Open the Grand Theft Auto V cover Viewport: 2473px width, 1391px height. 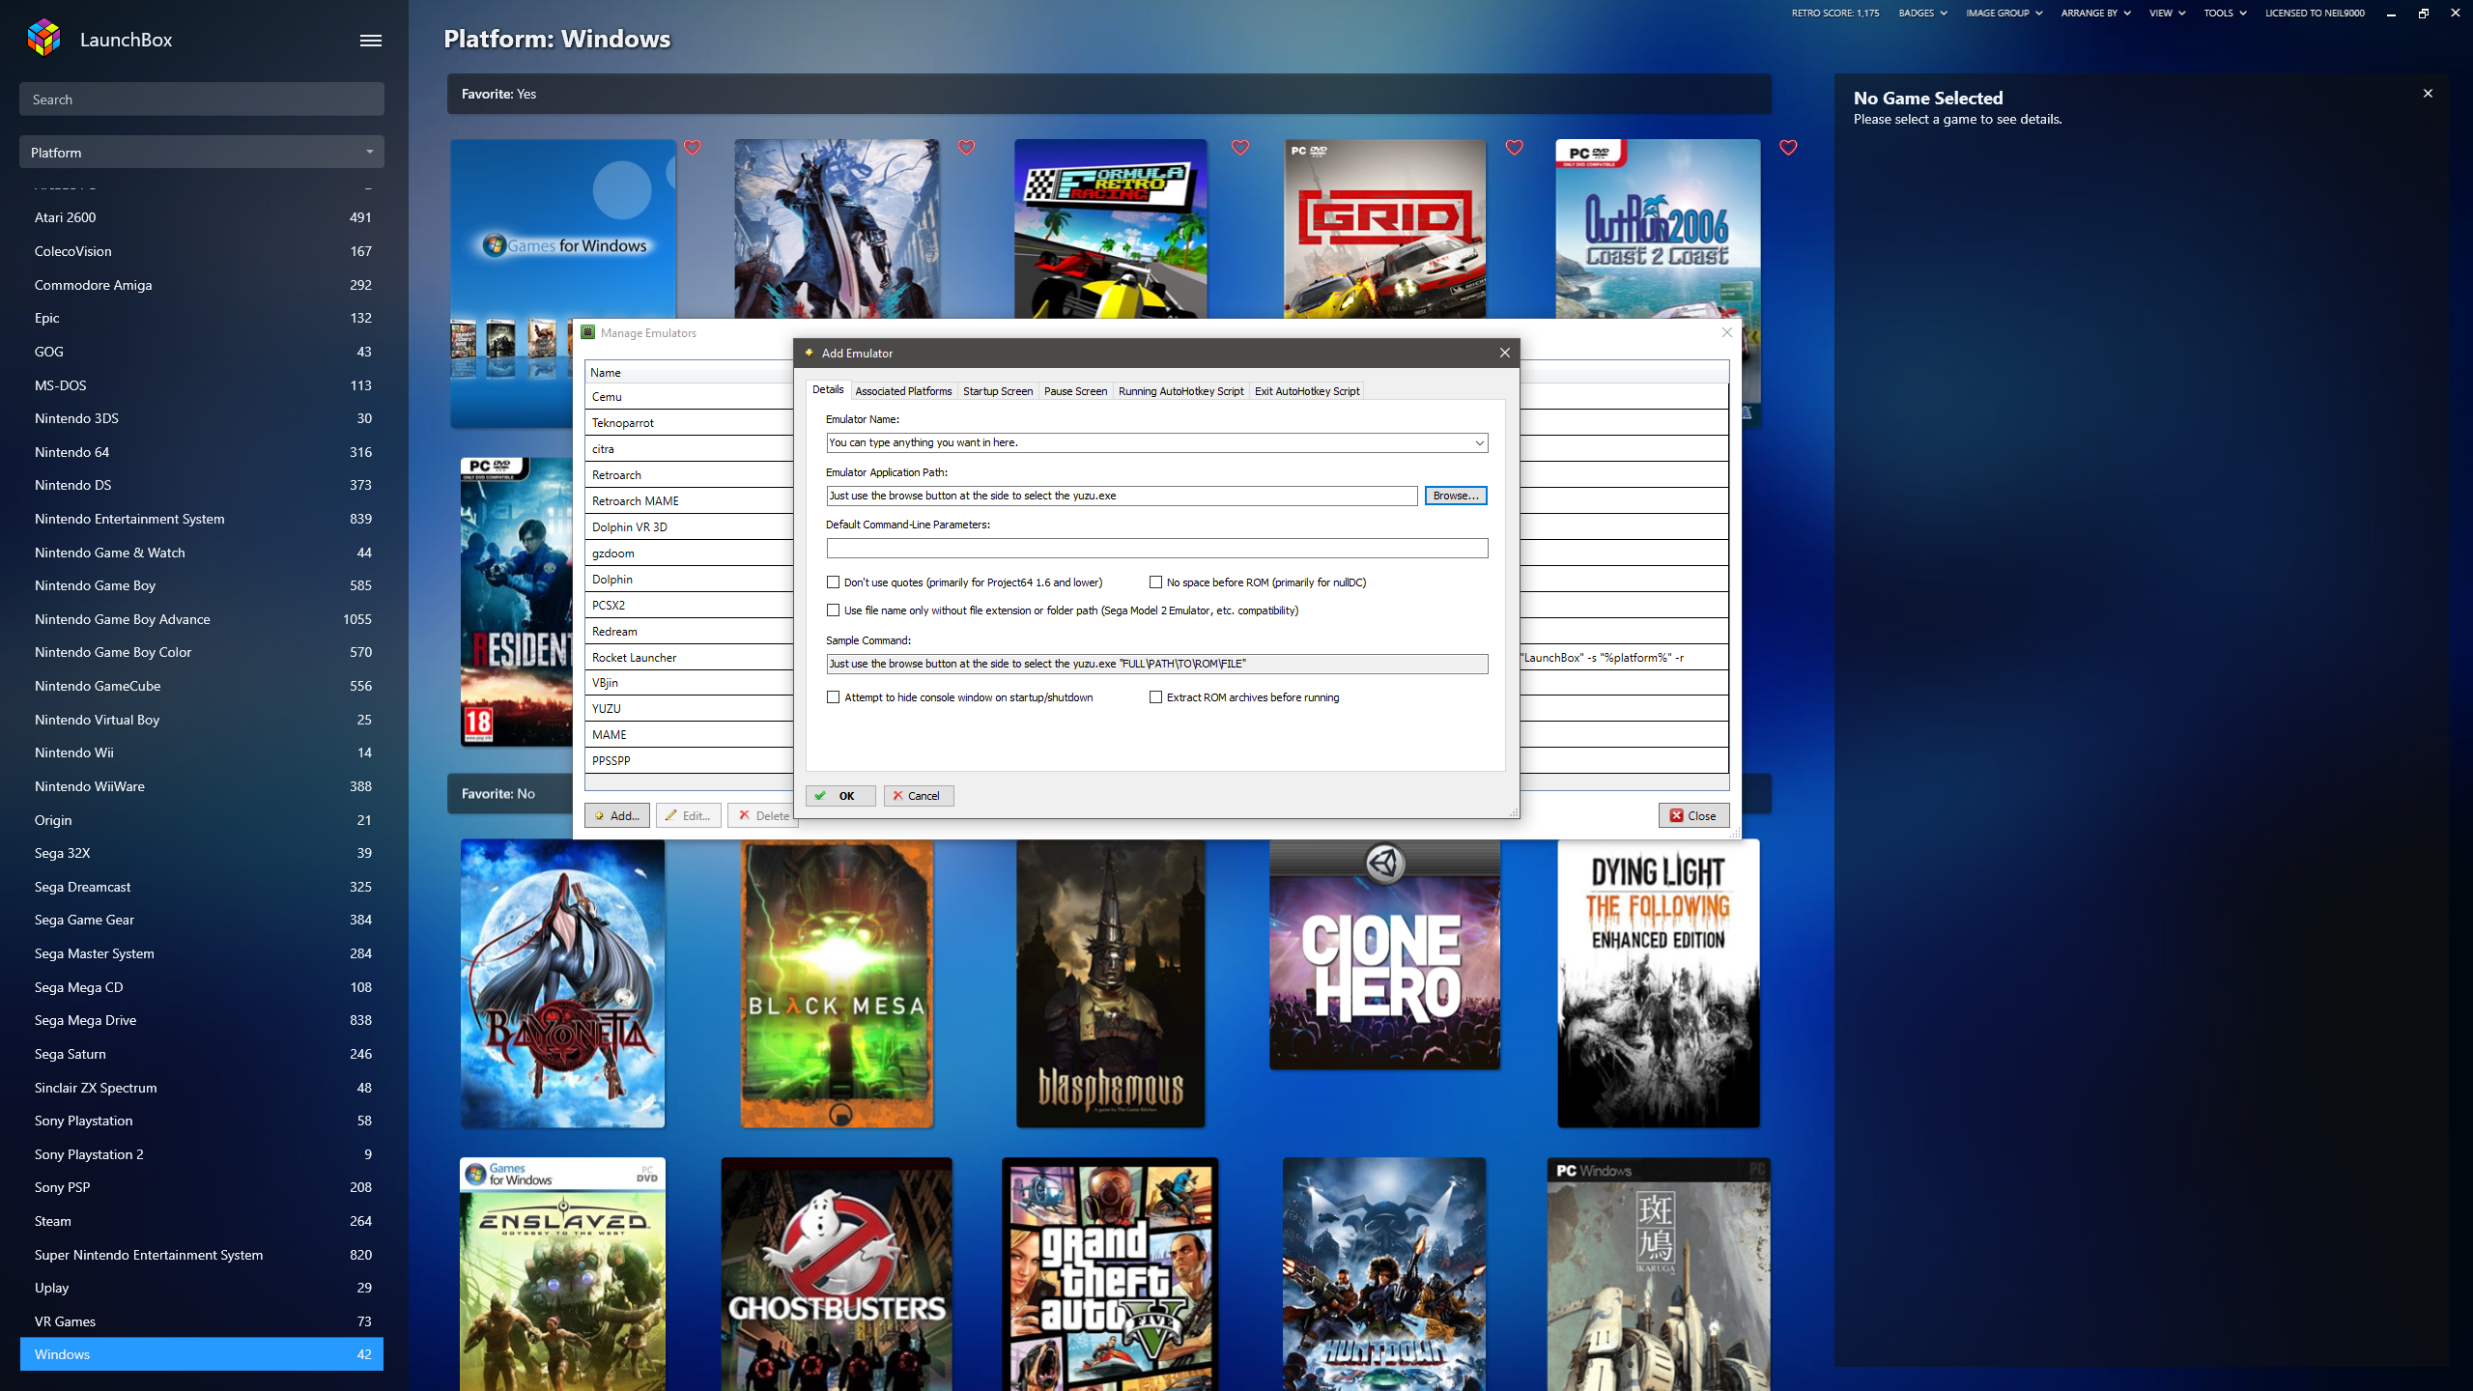1110,1274
